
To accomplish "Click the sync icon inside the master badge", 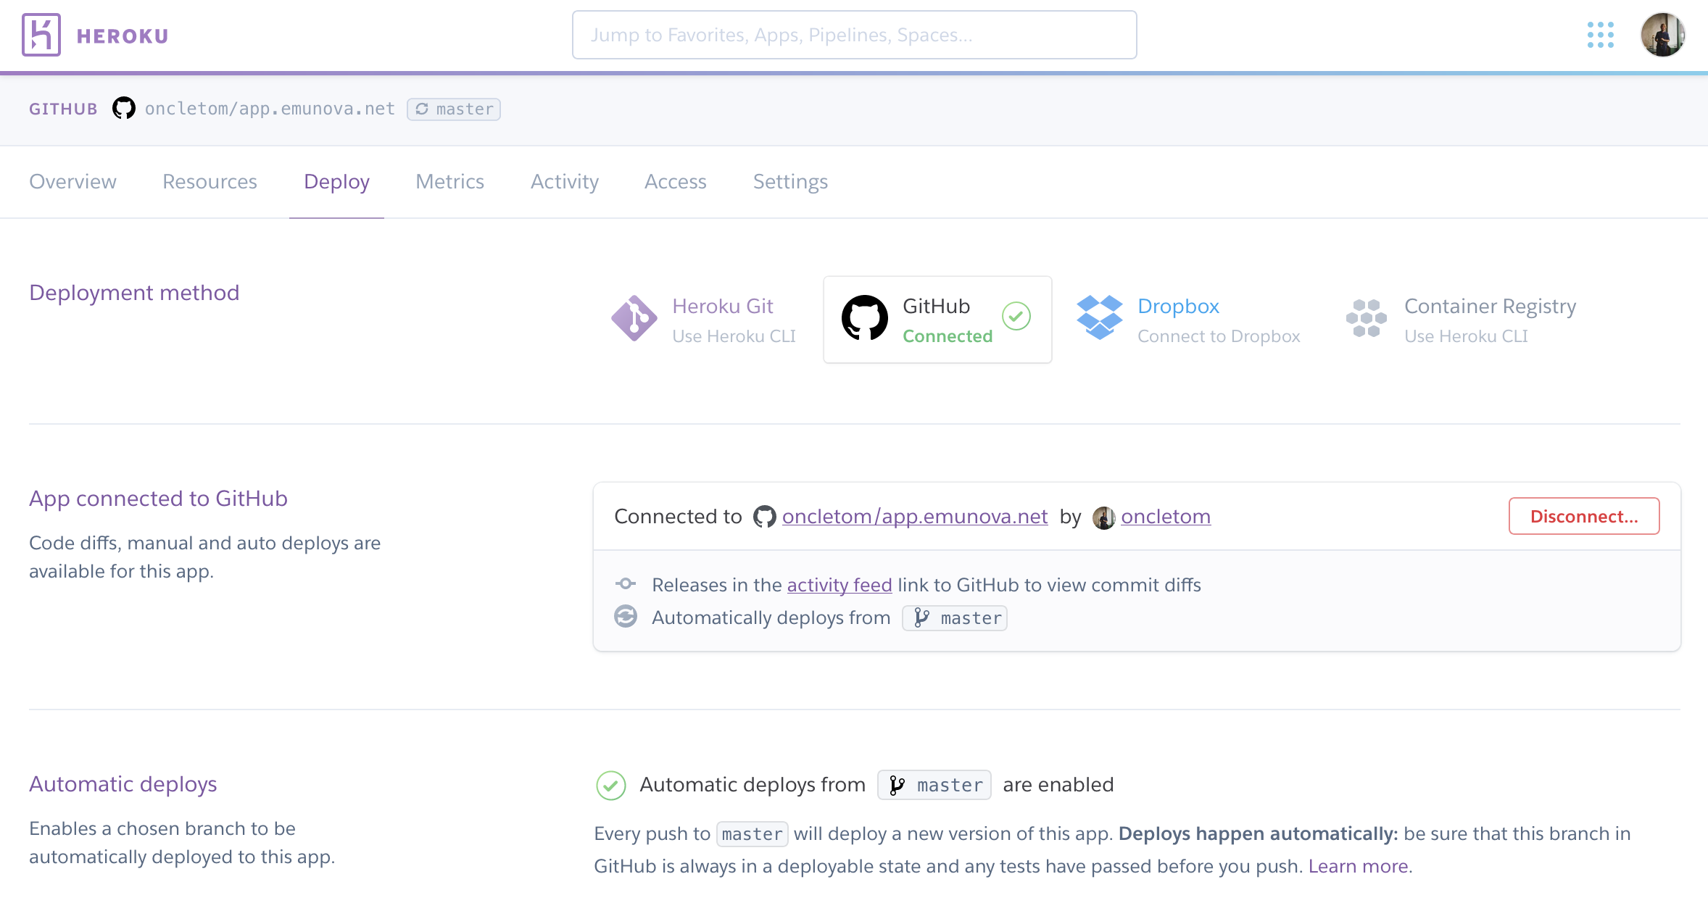I will [424, 109].
